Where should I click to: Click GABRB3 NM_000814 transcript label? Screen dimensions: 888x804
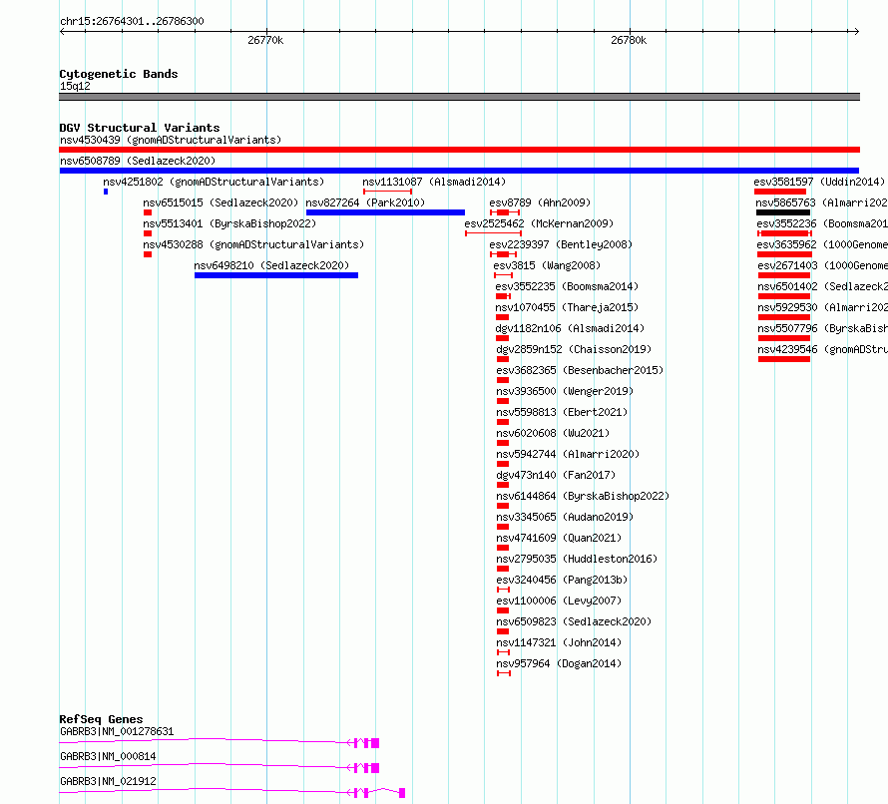pos(108,756)
